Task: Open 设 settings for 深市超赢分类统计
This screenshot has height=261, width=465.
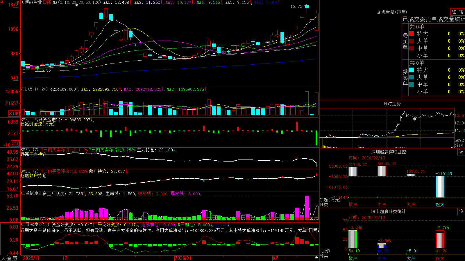Action: [461, 211]
